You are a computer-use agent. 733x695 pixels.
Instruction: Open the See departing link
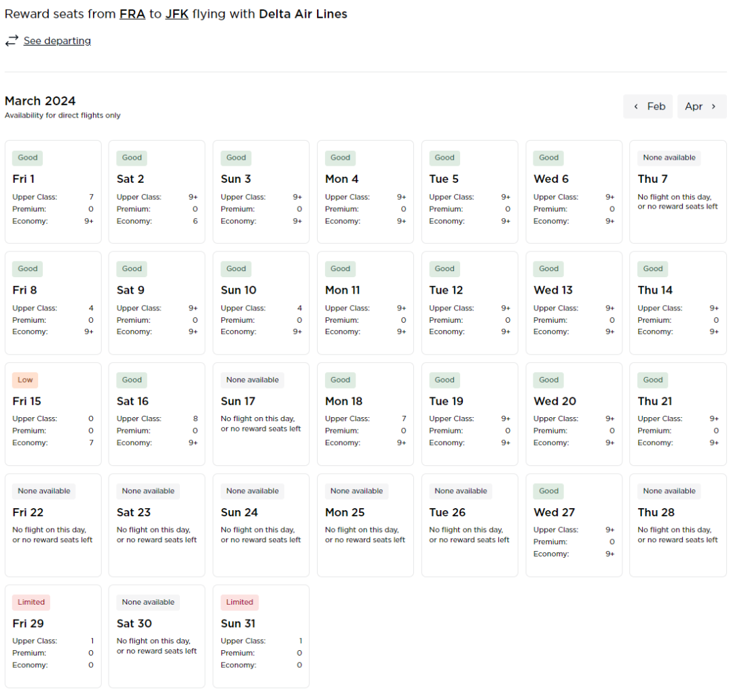(x=57, y=41)
